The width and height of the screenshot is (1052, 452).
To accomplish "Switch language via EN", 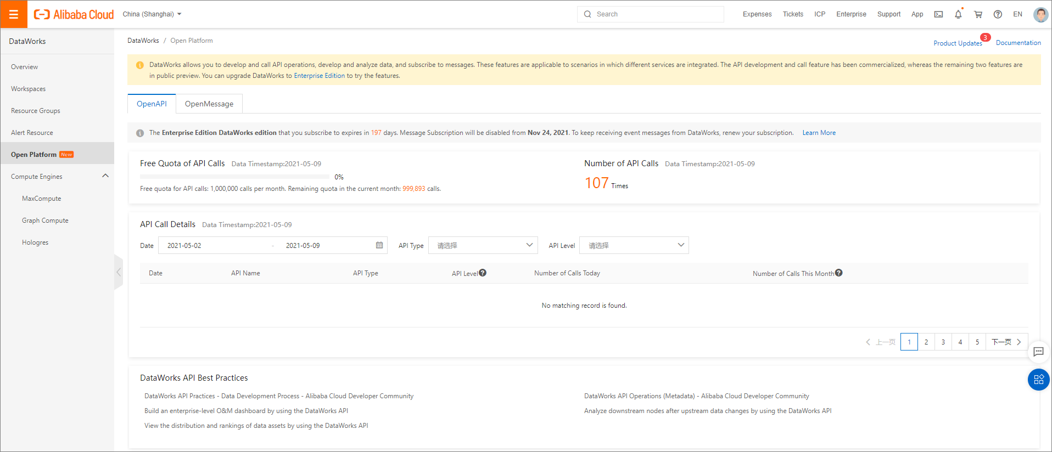I will [x=1017, y=14].
